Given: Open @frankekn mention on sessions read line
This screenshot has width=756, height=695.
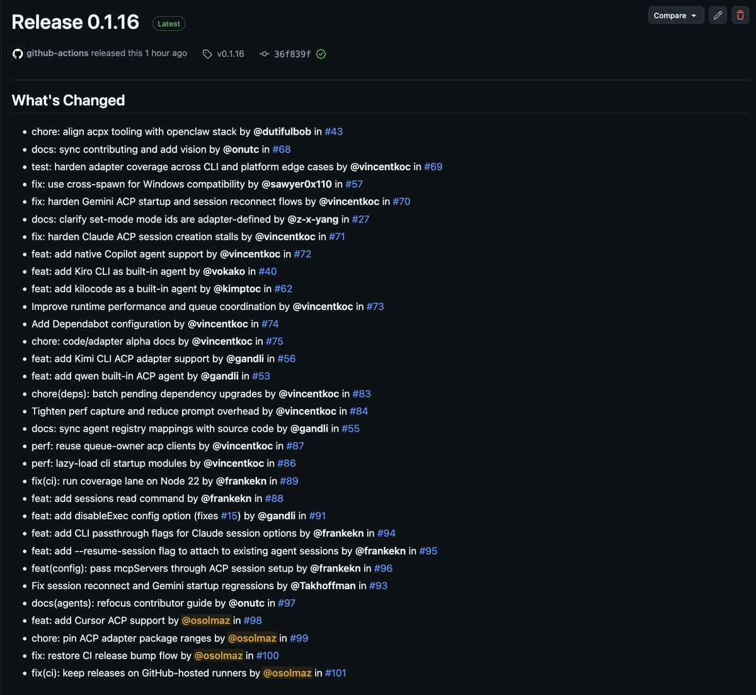Looking at the screenshot, I should [226, 498].
